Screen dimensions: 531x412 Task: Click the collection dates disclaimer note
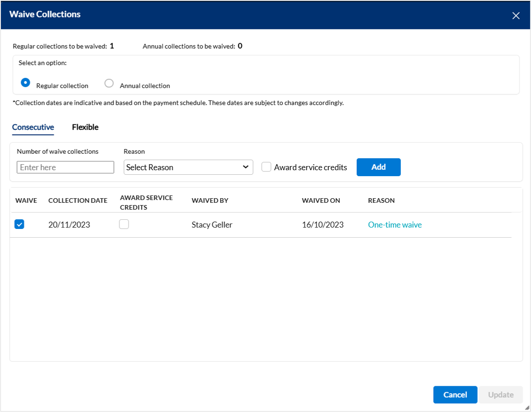(178, 103)
